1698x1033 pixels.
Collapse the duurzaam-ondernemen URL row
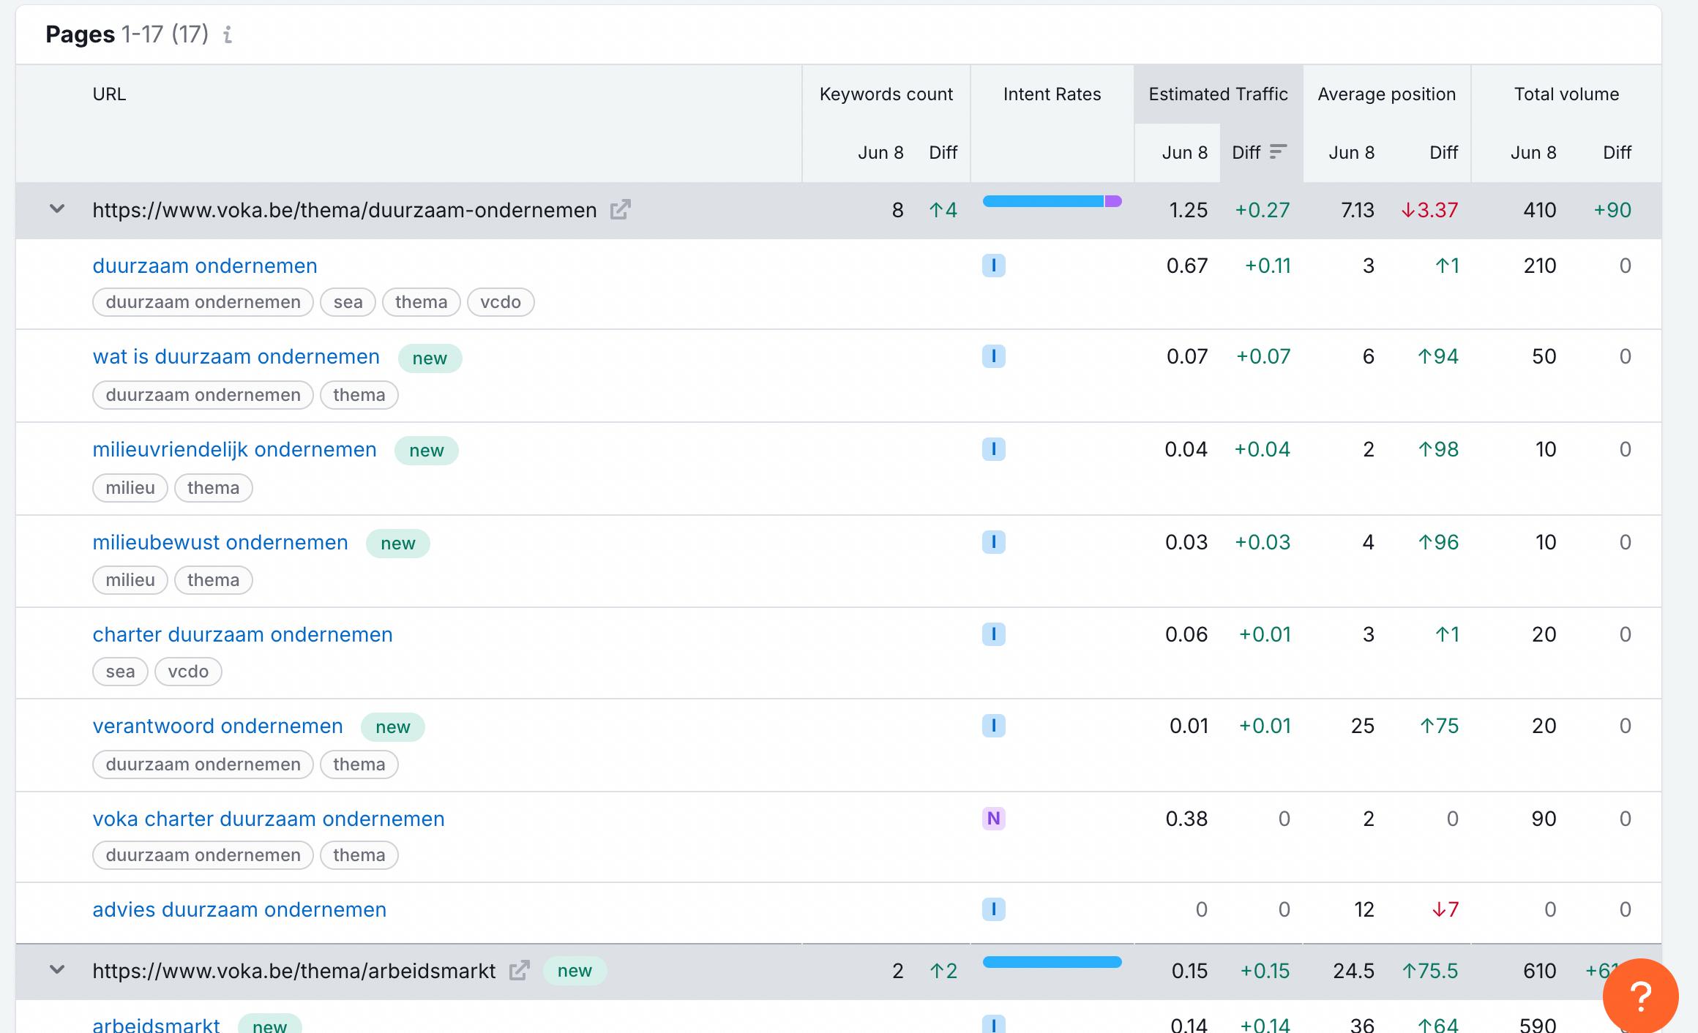point(57,210)
